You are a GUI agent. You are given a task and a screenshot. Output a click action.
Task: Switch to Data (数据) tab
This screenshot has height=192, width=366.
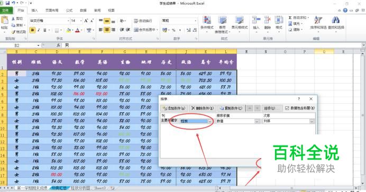[83, 10]
